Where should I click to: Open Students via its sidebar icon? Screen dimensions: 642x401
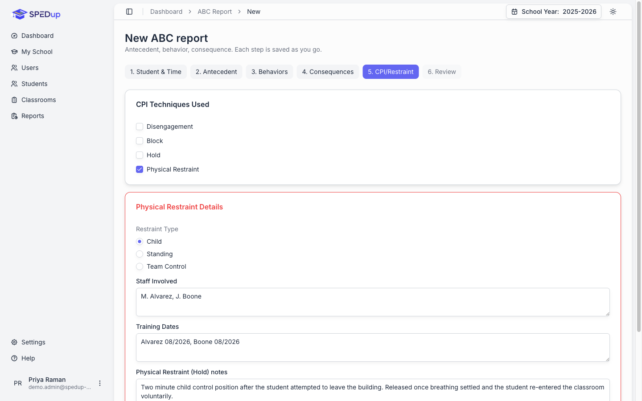coord(14,84)
